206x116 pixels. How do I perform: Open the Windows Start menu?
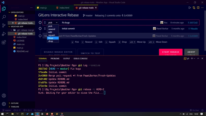pos(2,114)
